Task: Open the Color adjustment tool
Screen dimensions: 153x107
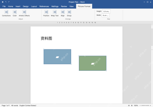Action: pos(15,13)
